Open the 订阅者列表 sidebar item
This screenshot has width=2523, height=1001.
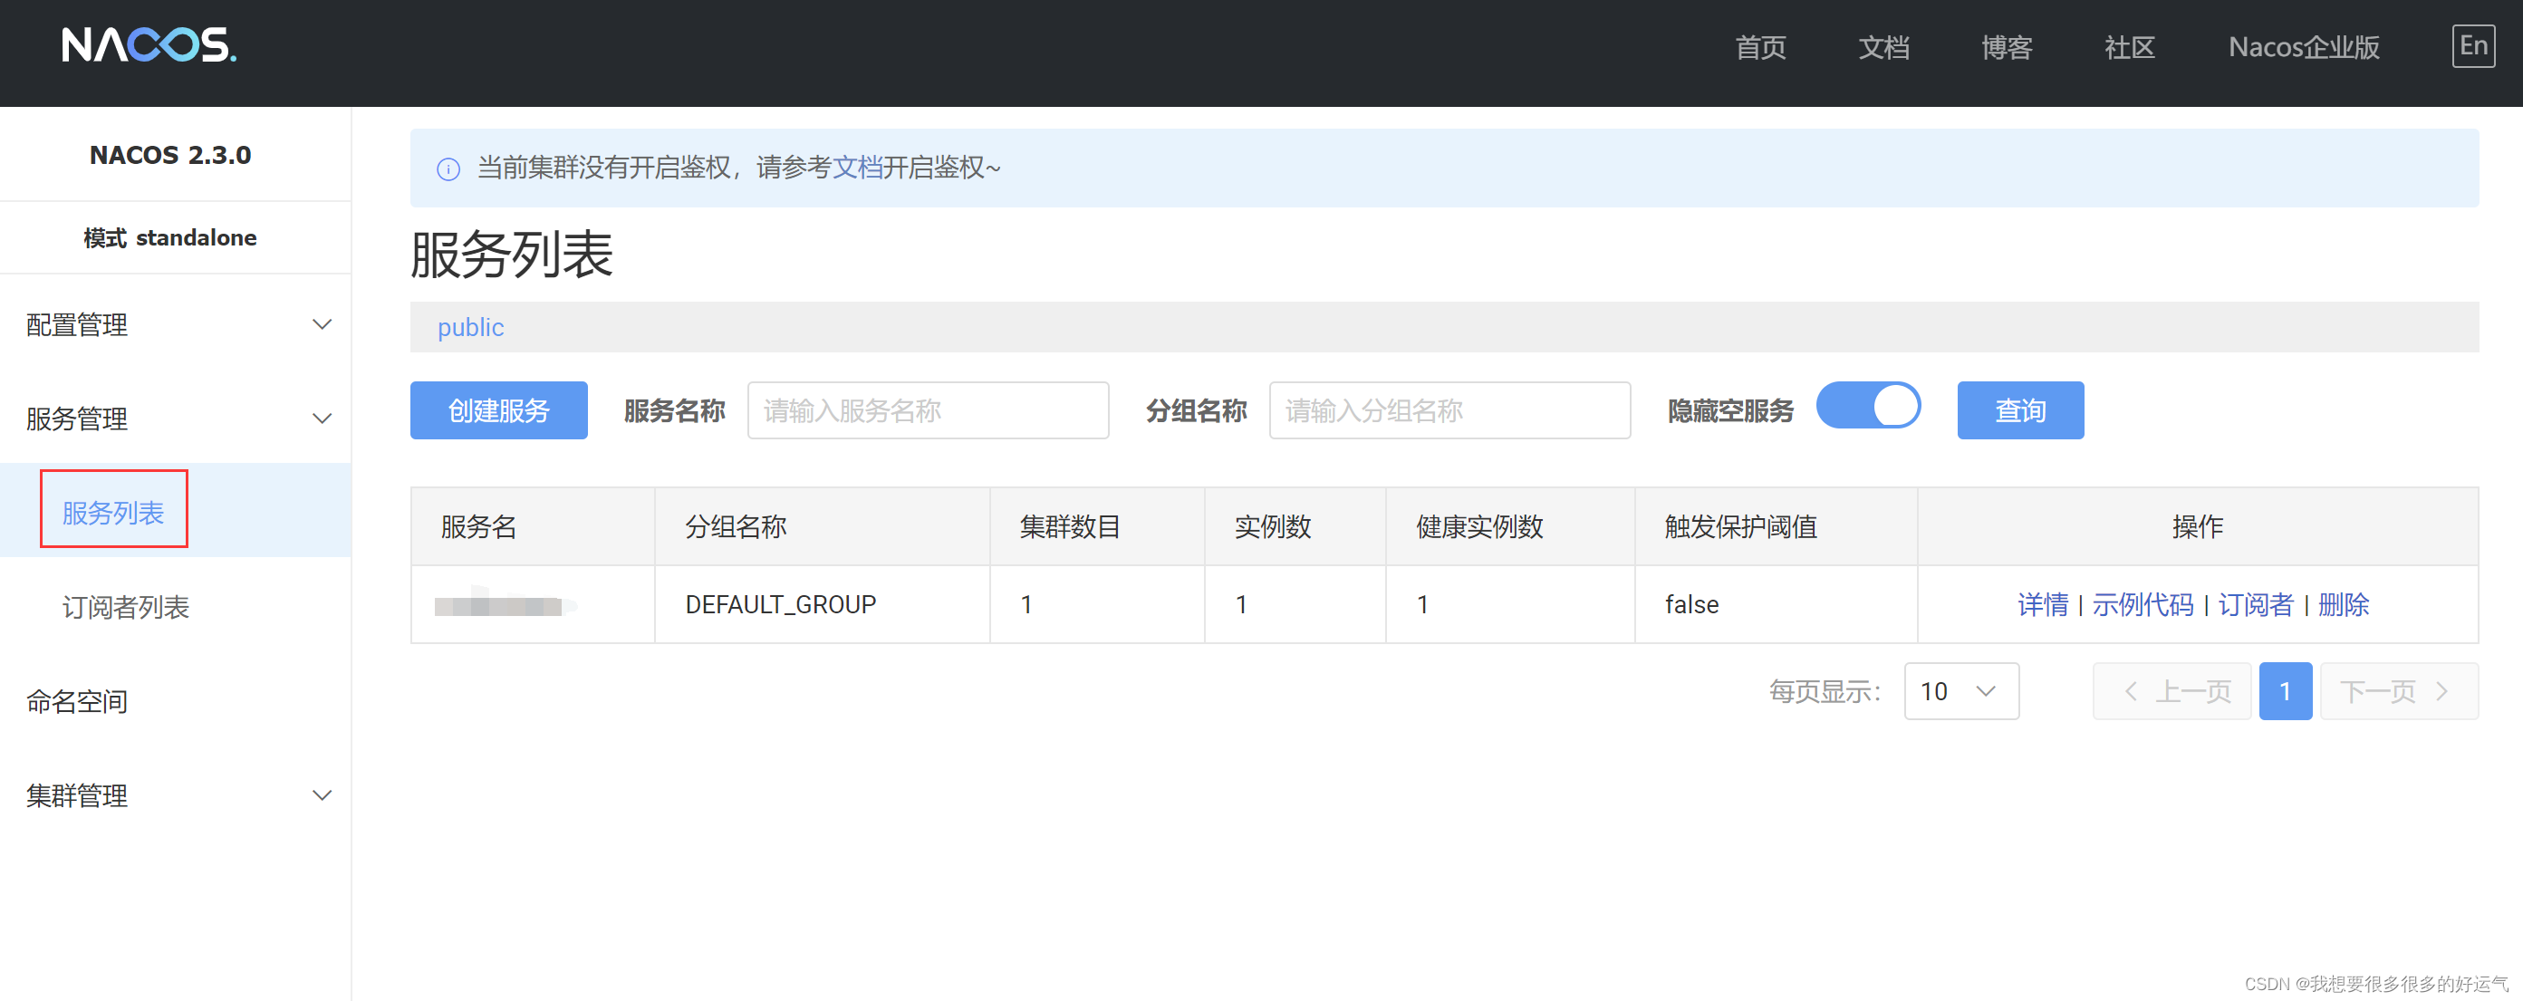pos(124,607)
